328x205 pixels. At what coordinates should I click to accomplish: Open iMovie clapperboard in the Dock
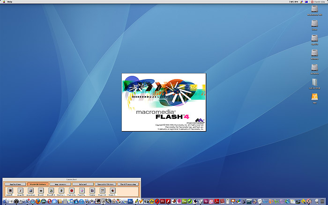76,201
